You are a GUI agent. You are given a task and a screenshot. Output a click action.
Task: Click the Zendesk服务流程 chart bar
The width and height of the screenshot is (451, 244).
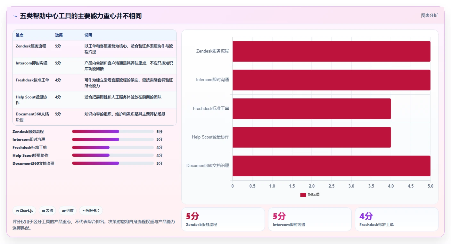point(332,51)
